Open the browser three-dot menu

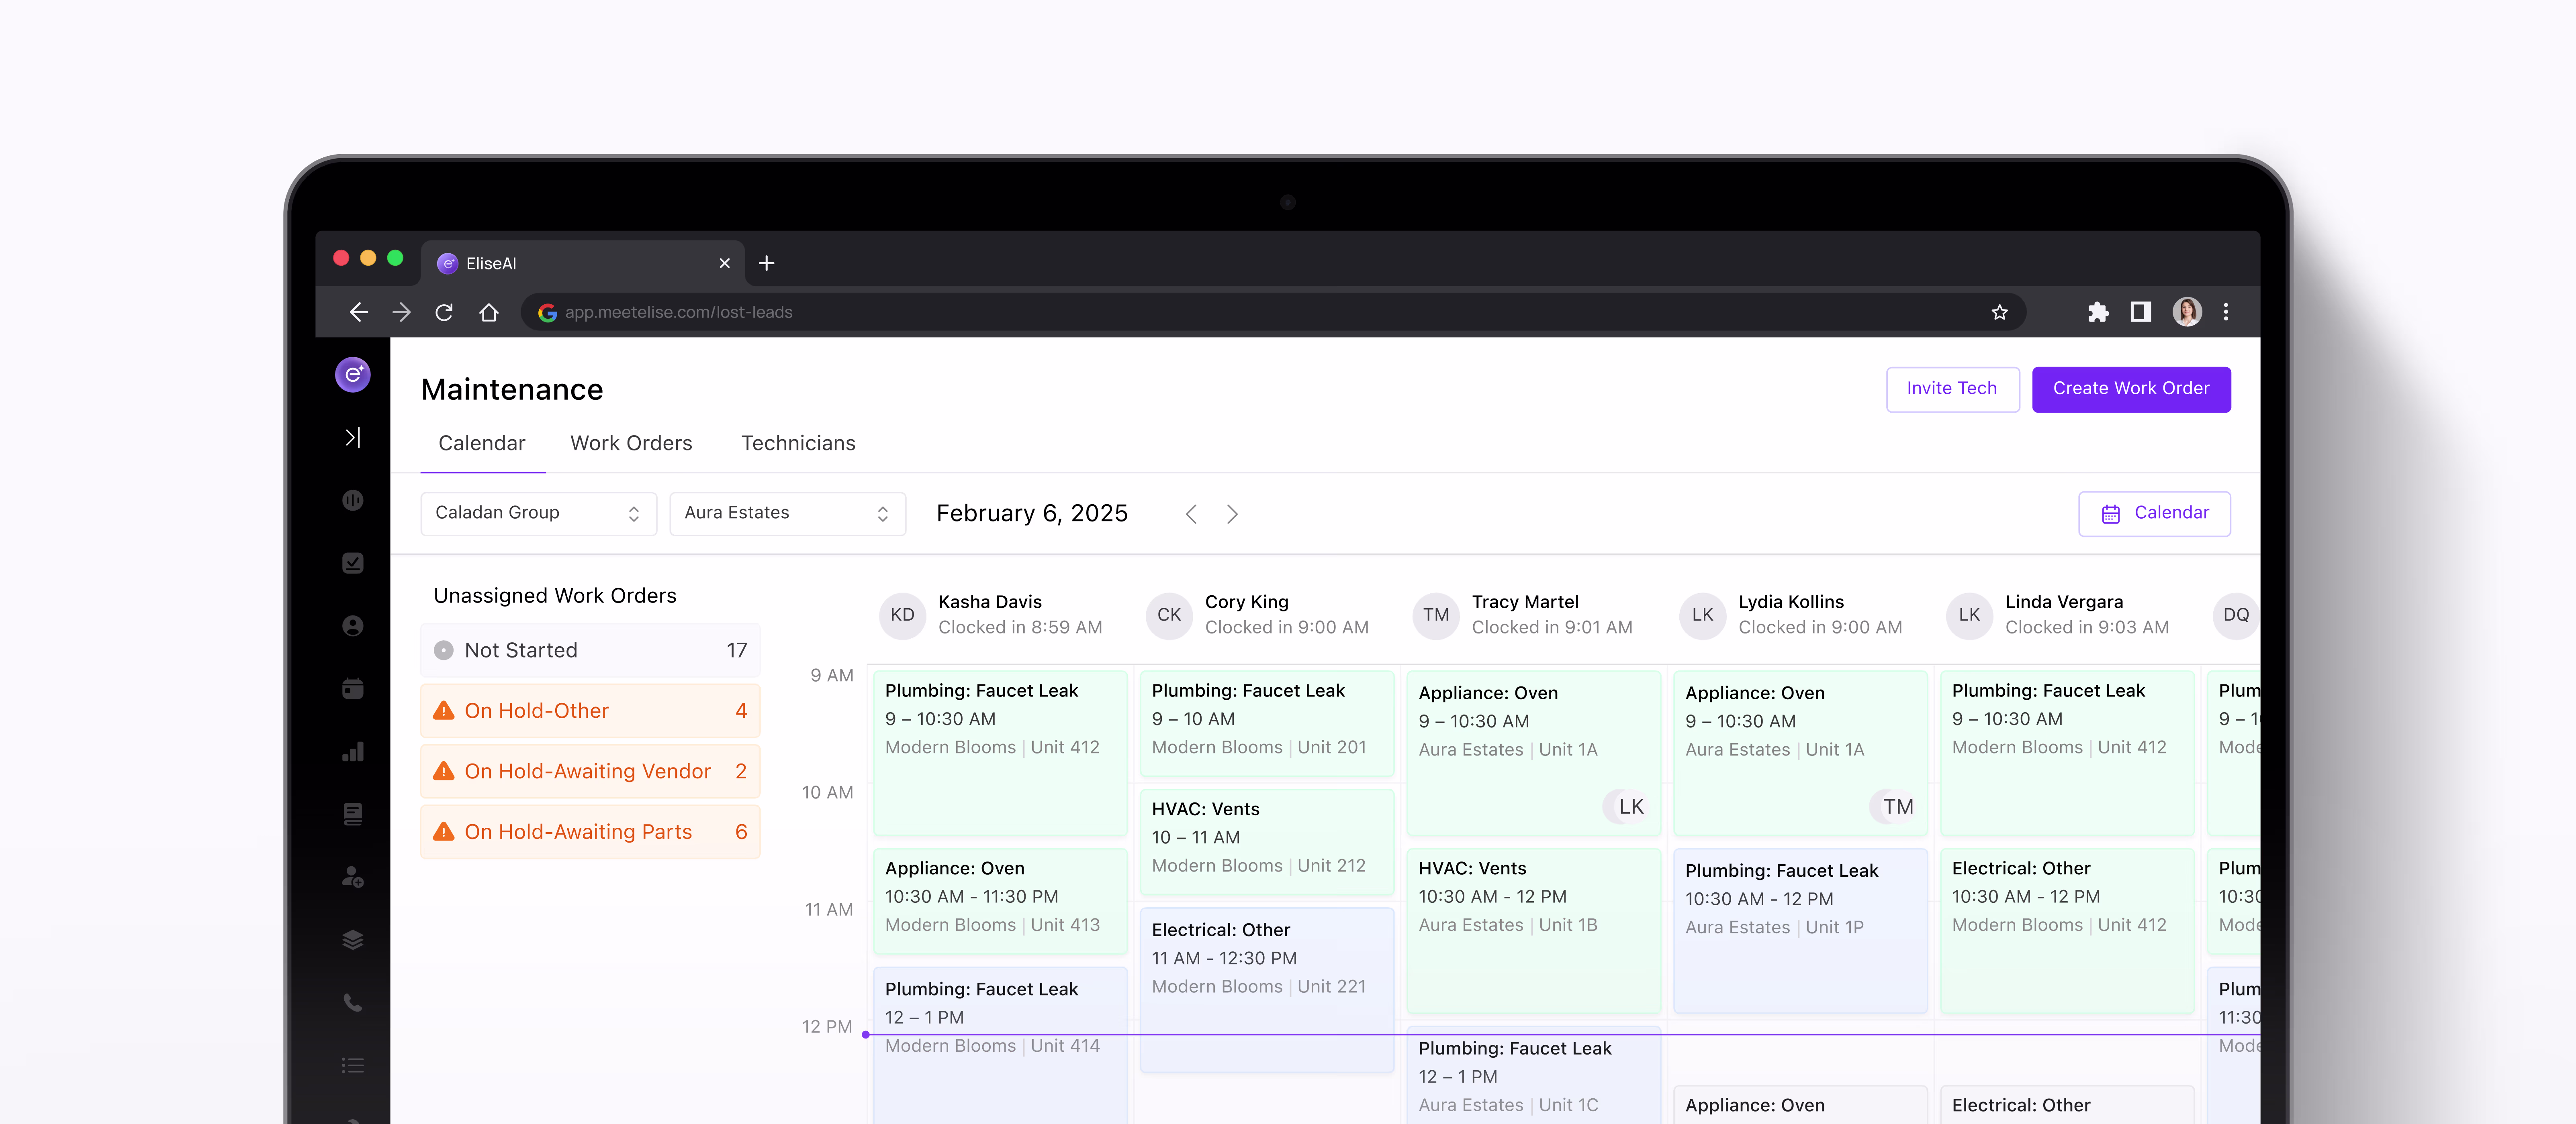(2226, 313)
